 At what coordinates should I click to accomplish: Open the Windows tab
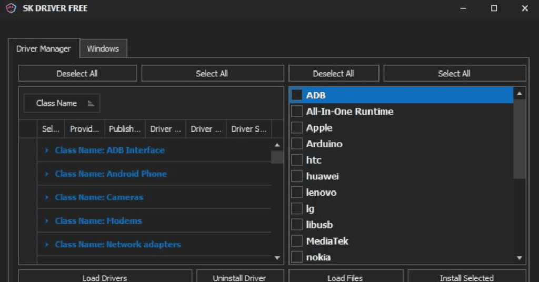coord(103,49)
